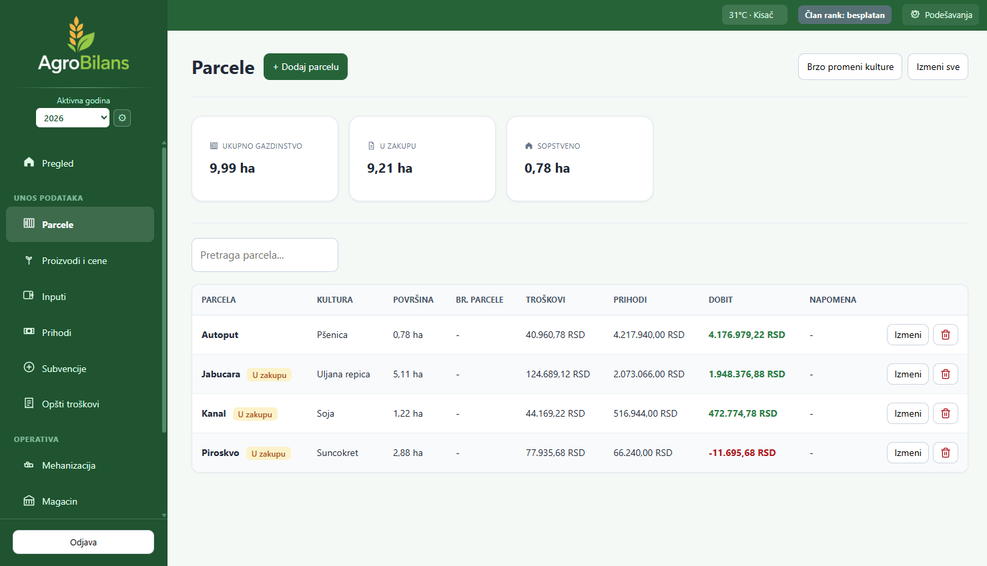Screen dimensions: 987x566
Task: Click Brzo promeni kulture button
Action: pos(850,67)
